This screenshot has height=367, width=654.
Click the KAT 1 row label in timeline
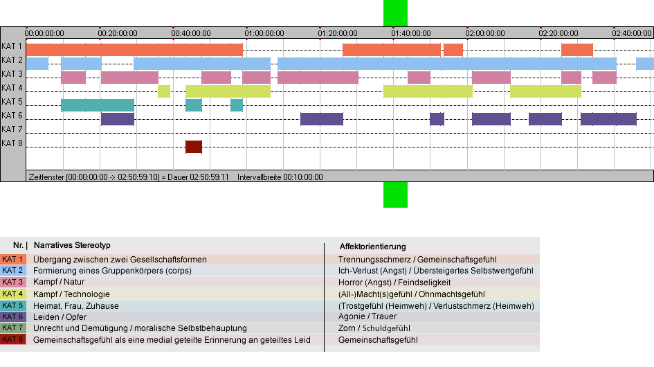click(x=12, y=46)
